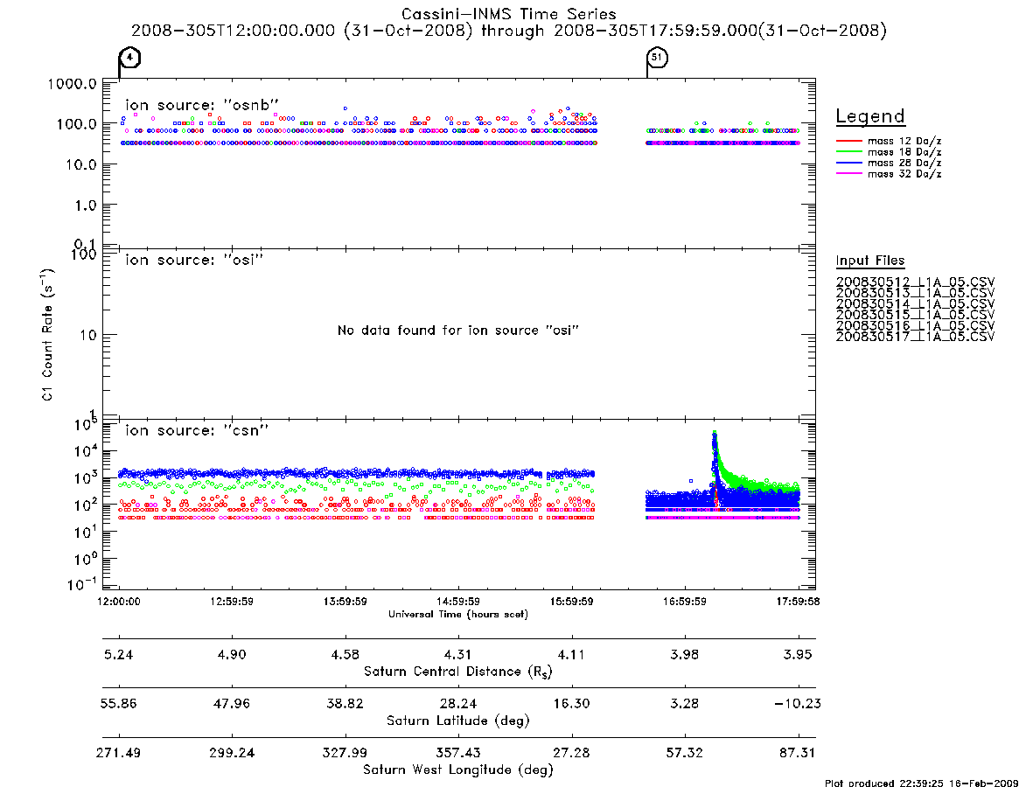Screen dimensions: 1019x787
Task: Click the C1 Count Rate axis label
Action: 47,334
